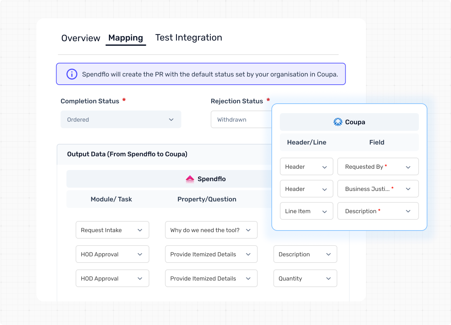Image resolution: width=451 pixels, height=325 pixels.
Task: Open the Request Intake module dropdown
Action: point(112,230)
